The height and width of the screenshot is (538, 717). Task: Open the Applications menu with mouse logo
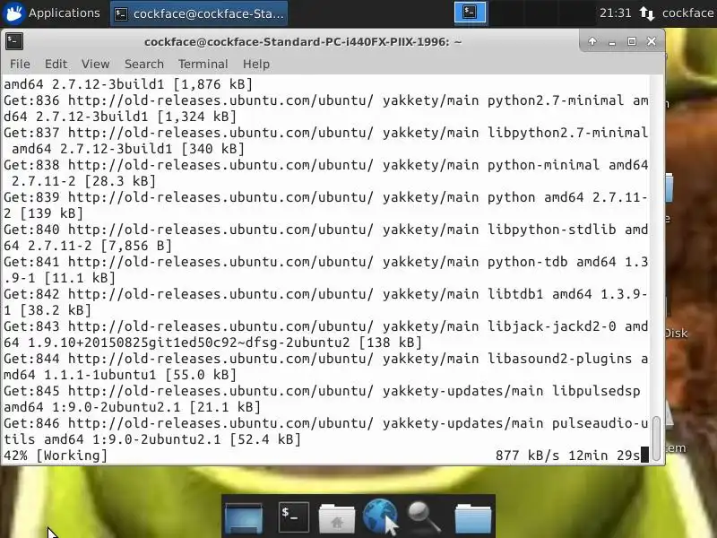[x=51, y=13]
